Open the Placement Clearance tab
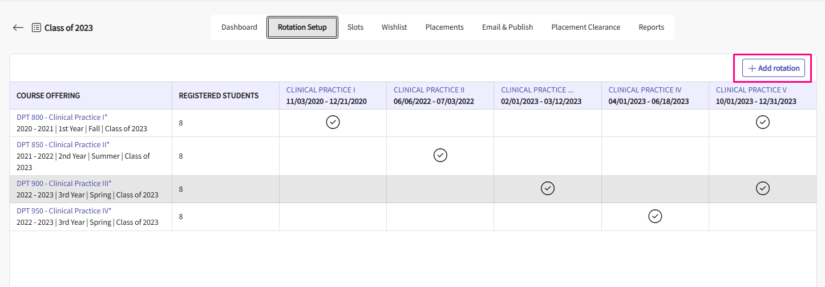This screenshot has height=287, width=825. click(x=585, y=27)
